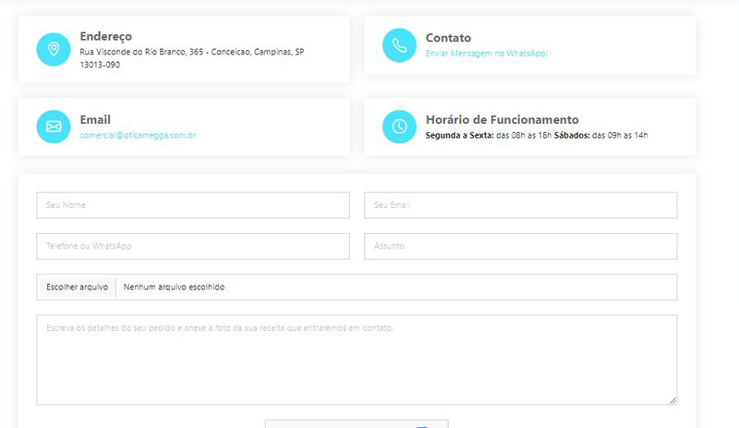The image size is (739, 428).
Task: Click the Contato heading
Action: [448, 38]
